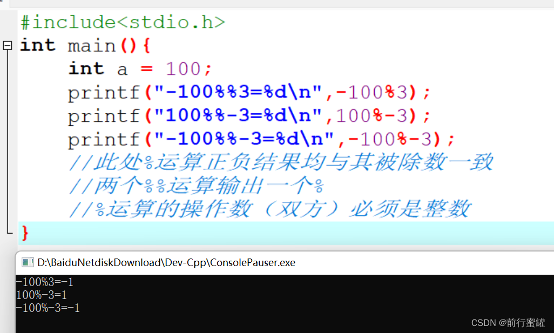The width and height of the screenshot is (554, 333).
Task: Click the 'int a = 100;' line
Action: click(140, 69)
